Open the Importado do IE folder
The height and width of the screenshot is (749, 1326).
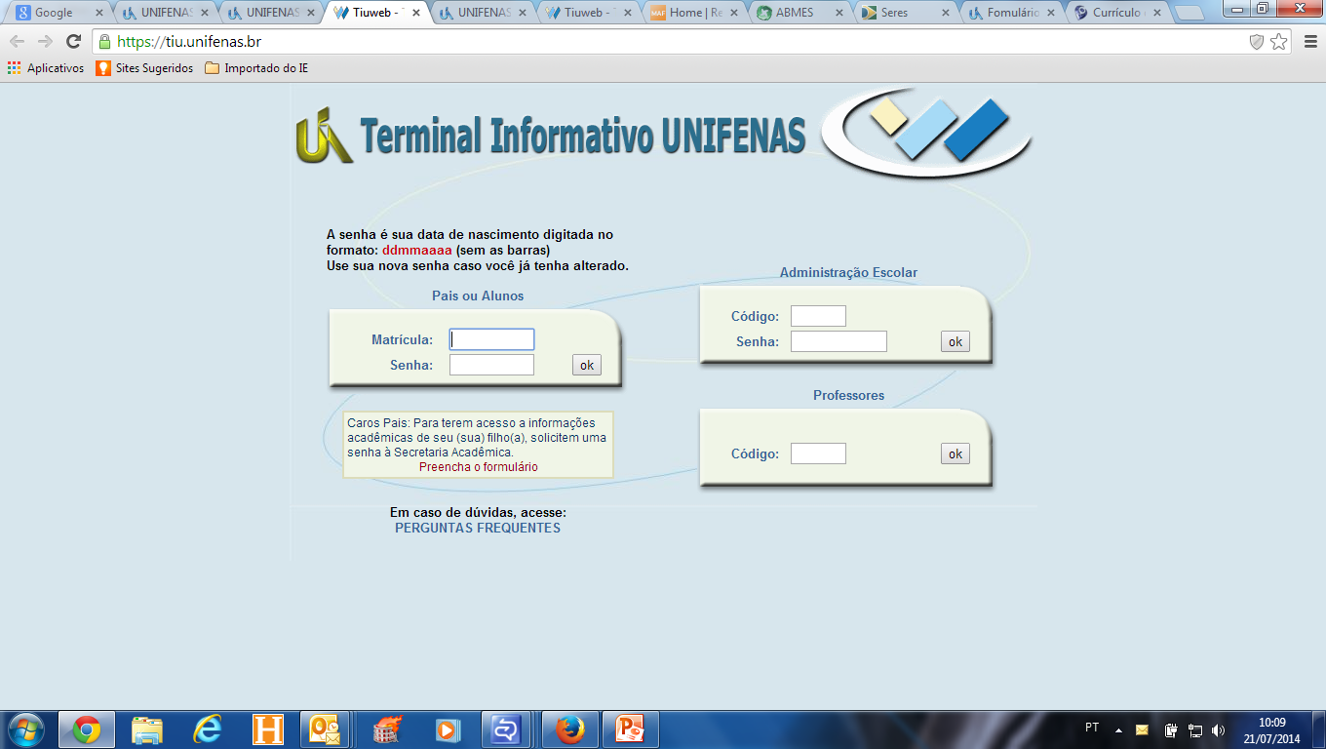[x=256, y=68]
